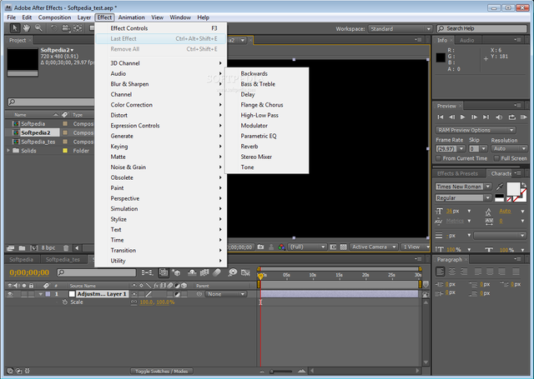Toggle transparency grid in viewer
This screenshot has width=534, height=379.
(343, 247)
